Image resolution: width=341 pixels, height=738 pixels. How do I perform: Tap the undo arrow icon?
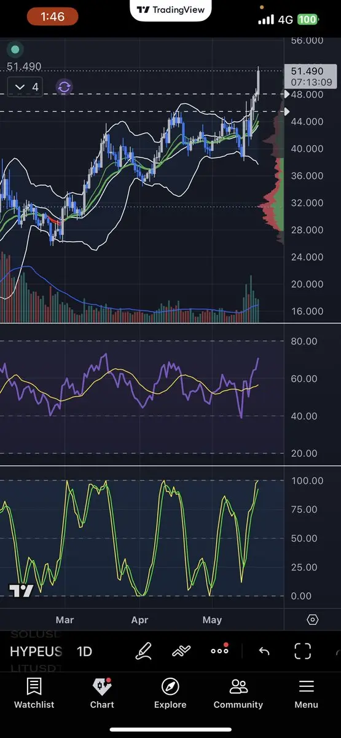[x=264, y=651]
